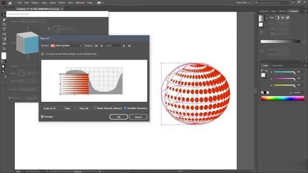Select the Ellipse tool
Screen dimensions: 308x173
pos(4,25)
